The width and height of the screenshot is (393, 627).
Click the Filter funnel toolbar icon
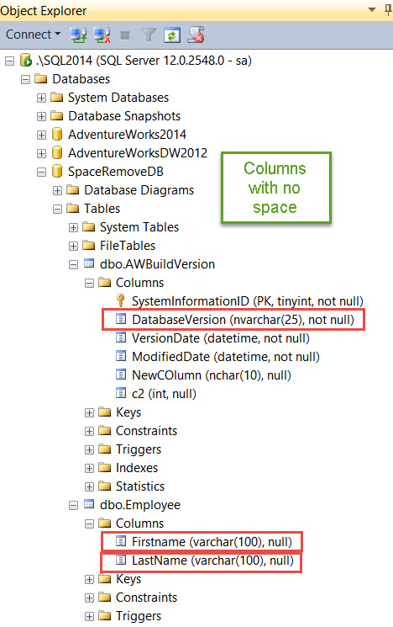[x=149, y=35]
